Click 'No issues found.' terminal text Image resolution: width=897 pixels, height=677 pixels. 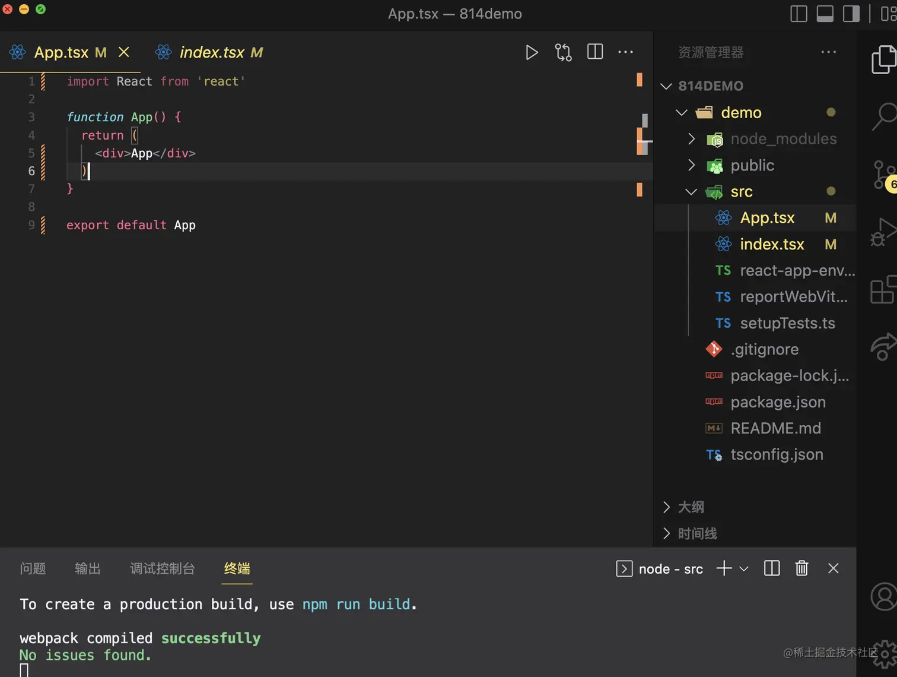[x=85, y=656]
